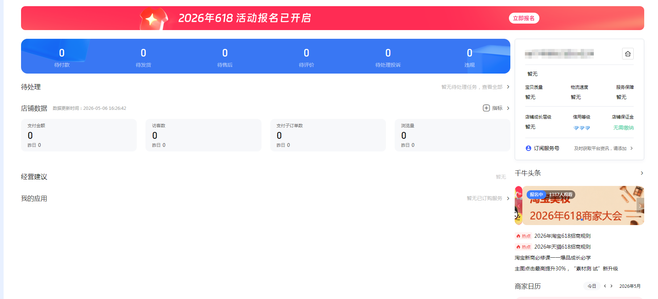Open the 访客数 data card
This screenshot has width=658, height=299.
pos(203,135)
